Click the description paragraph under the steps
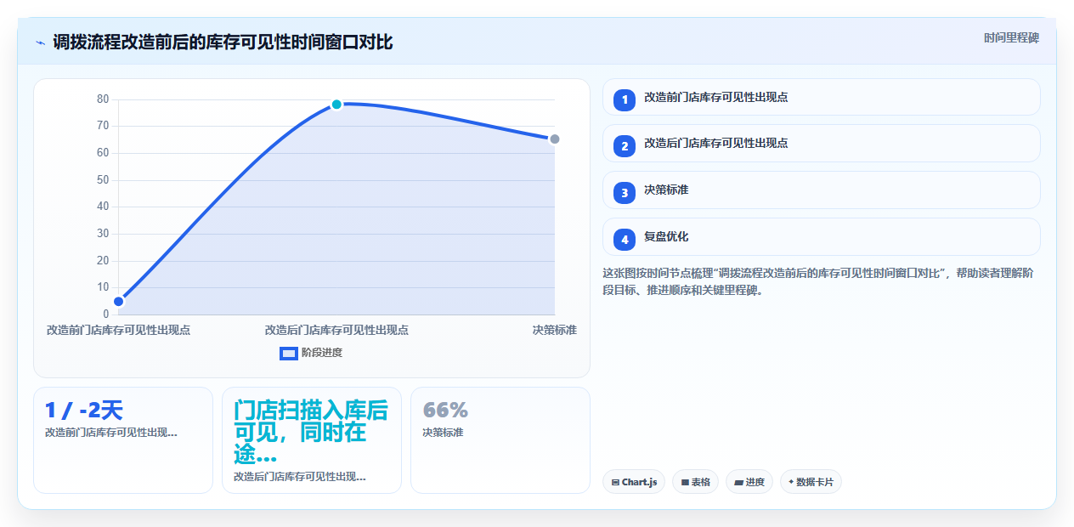1074x527 pixels. coord(819,281)
